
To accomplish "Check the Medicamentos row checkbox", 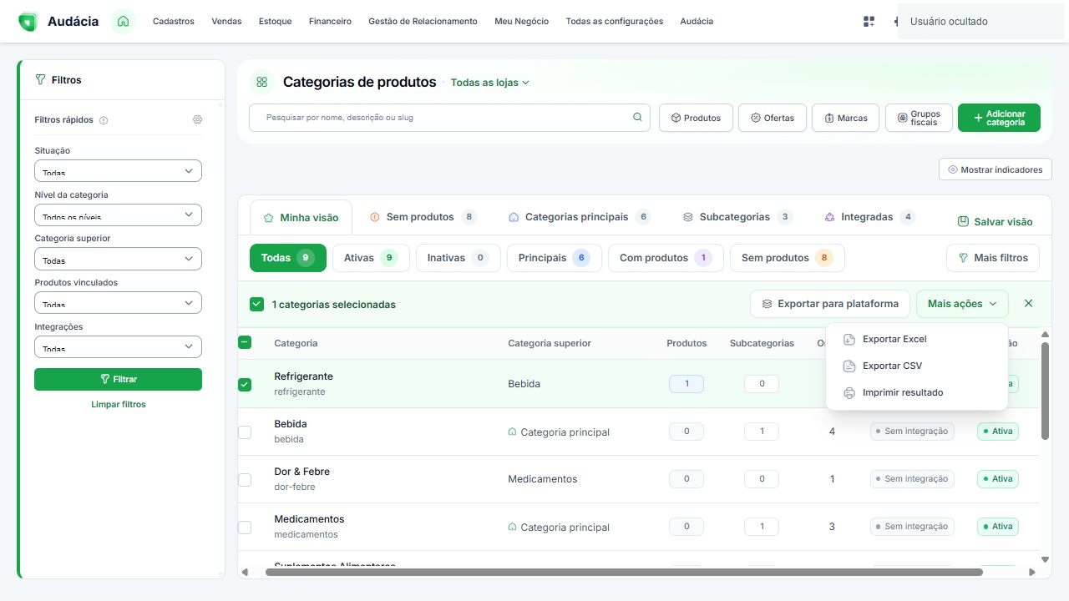I will [245, 528].
